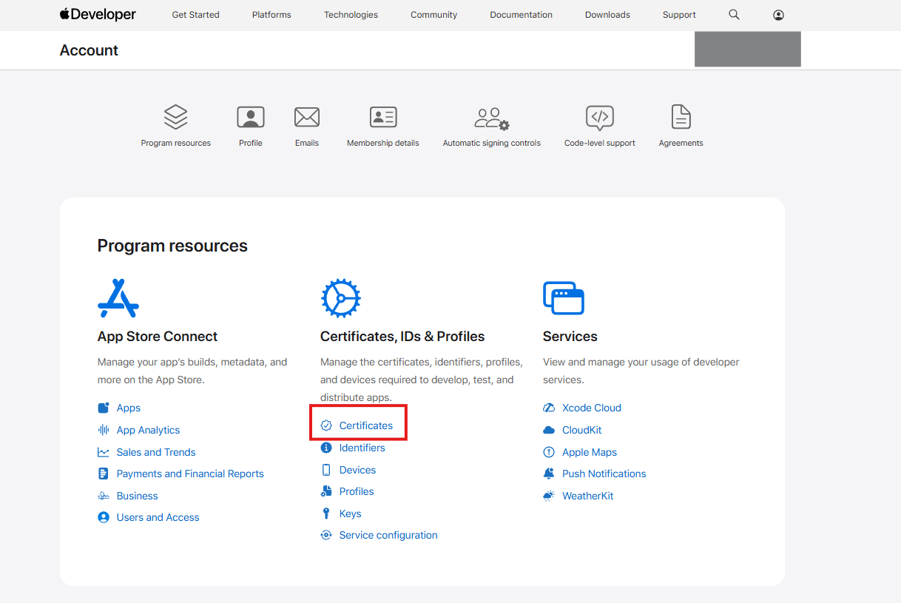The image size is (901, 603).
Task: Click the chart icon beside Sales and Trends
Action: 104,452
